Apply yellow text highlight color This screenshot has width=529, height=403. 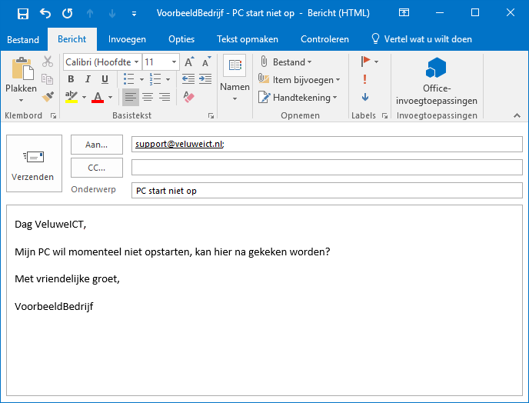[x=72, y=97]
